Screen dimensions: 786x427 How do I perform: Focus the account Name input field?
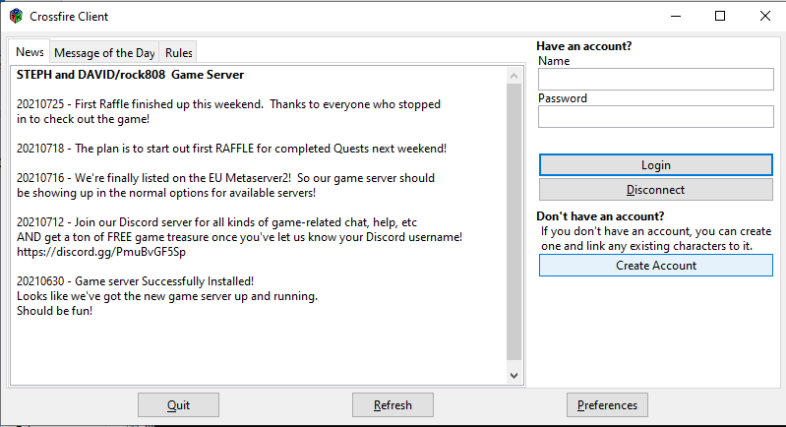pos(656,80)
